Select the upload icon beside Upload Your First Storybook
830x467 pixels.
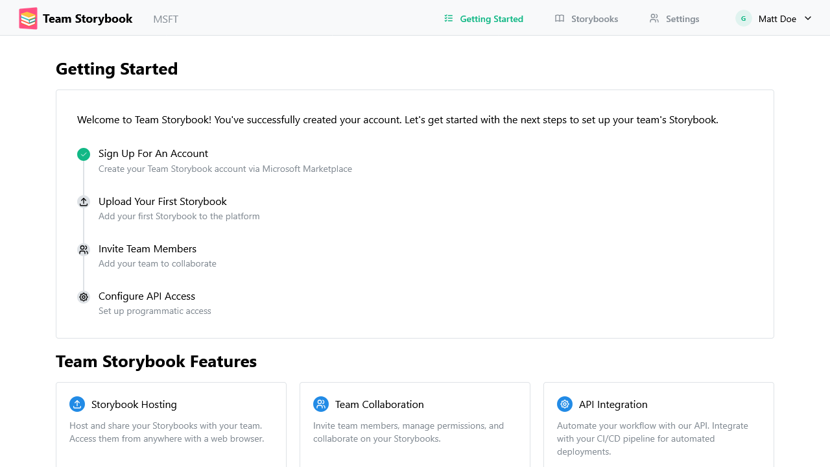pos(84,202)
